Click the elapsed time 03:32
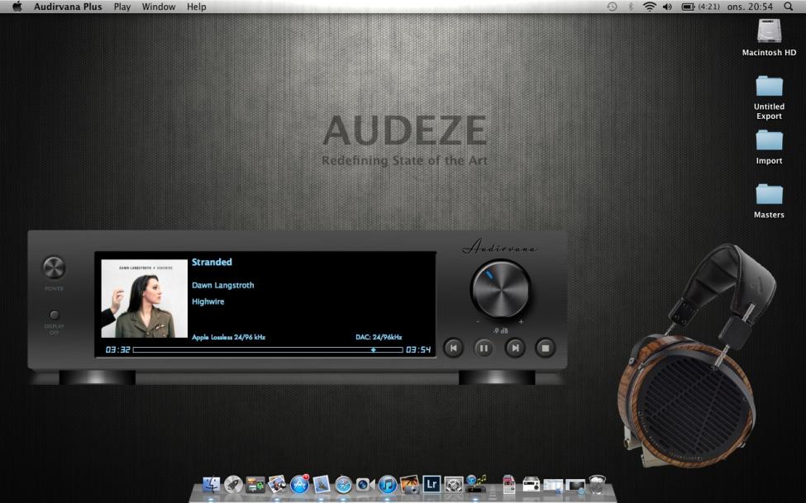The height and width of the screenshot is (503, 806). (x=117, y=349)
